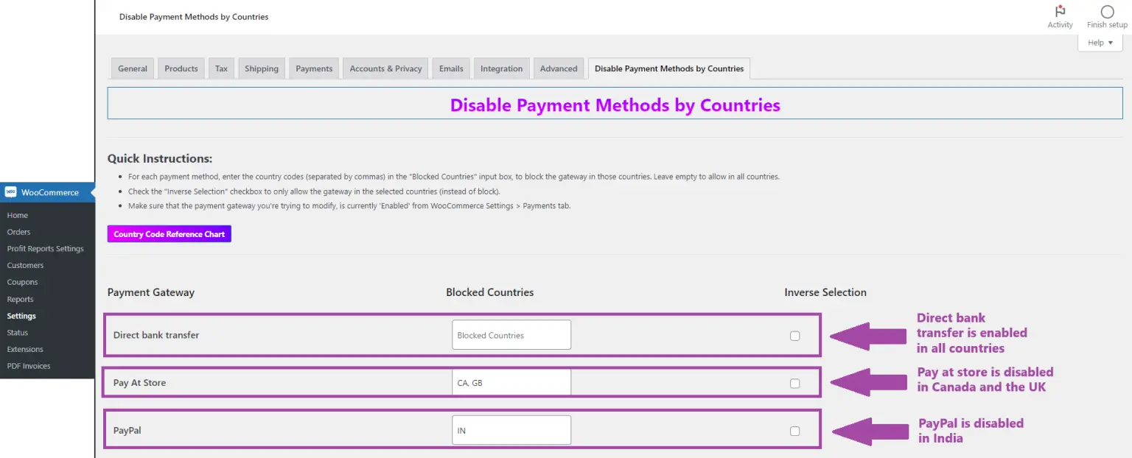Image resolution: width=1132 pixels, height=458 pixels.
Task: Tick the PayPal Inverse Selection checkbox
Action: (794, 429)
